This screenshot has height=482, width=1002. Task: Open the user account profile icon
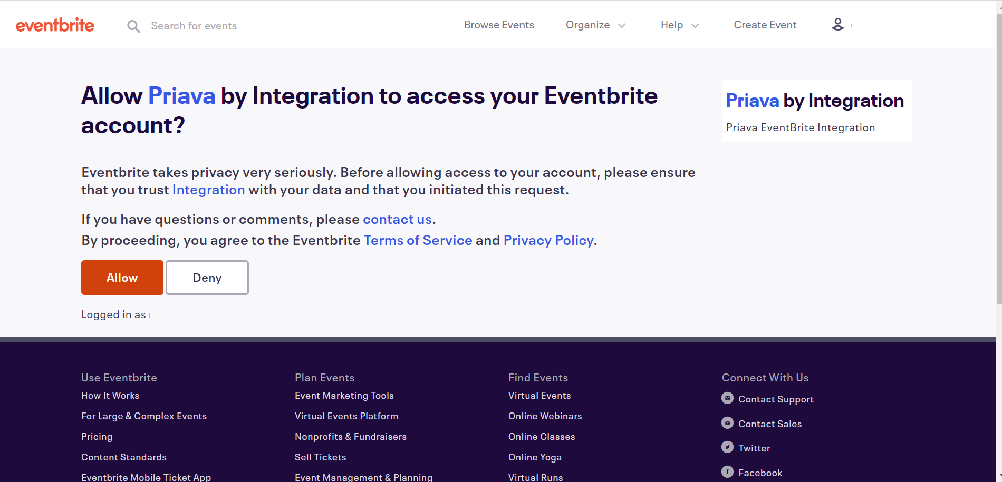(837, 24)
